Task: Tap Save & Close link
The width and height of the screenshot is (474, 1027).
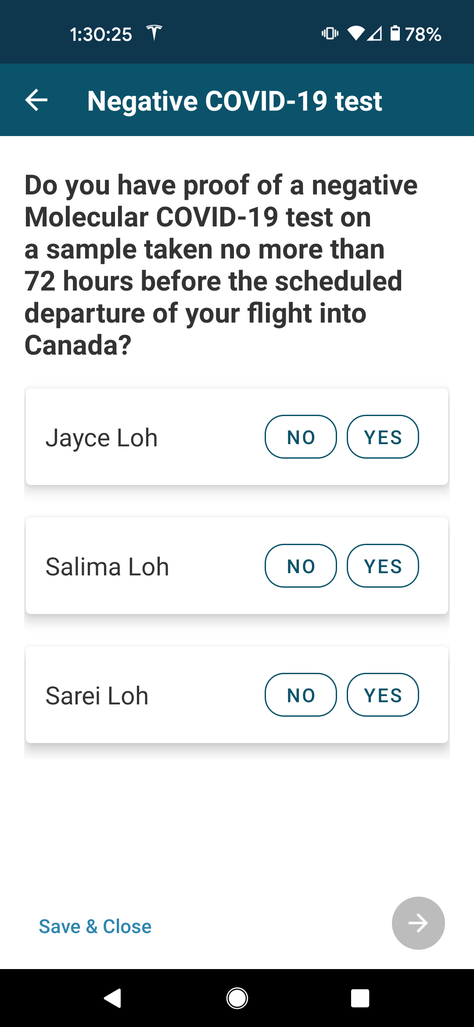Action: 95,926
